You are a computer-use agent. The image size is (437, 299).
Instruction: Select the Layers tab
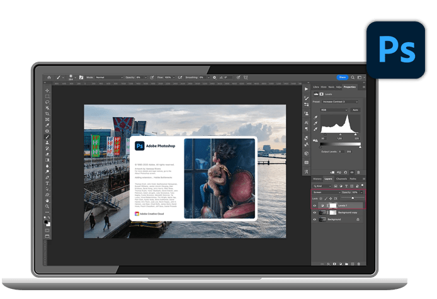[328, 179]
